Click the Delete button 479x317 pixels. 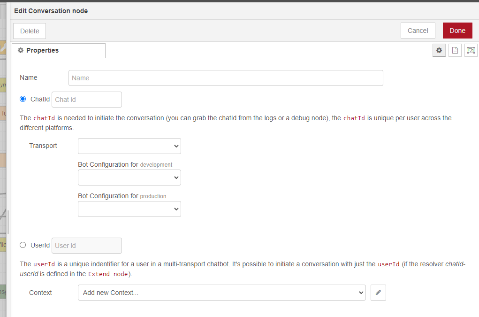coord(29,31)
